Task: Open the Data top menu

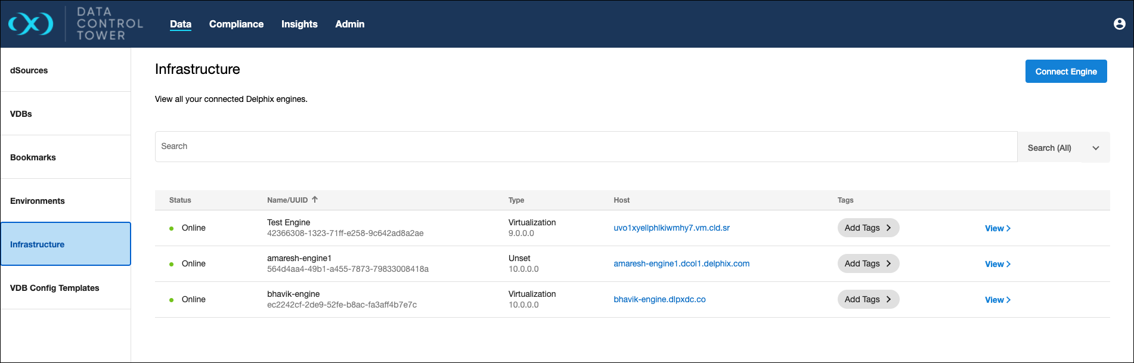Action: (x=181, y=24)
